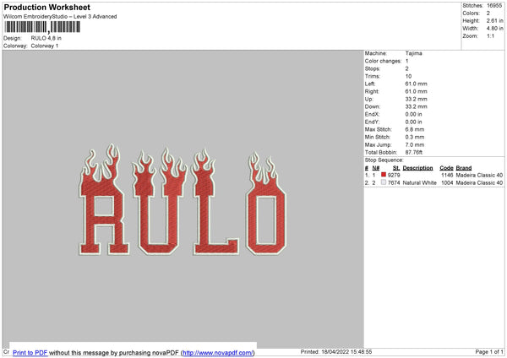Click the Min Stitch value 0.3 mm
Screen dimensions: 507x358
pyautogui.click(x=415, y=137)
